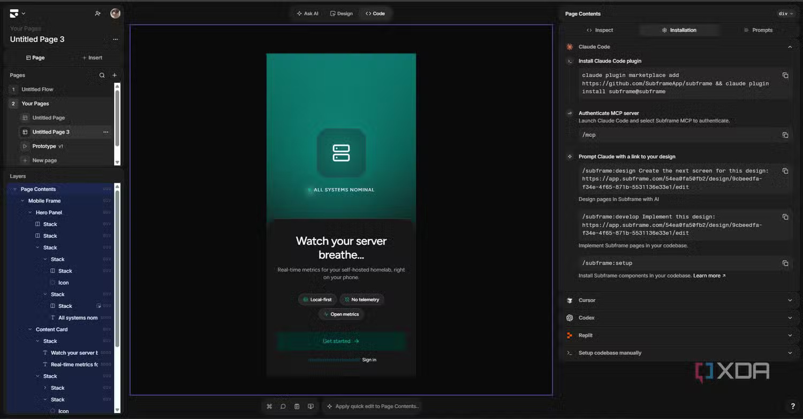Switch to Design mode
Image resolution: width=803 pixels, height=419 pixels.
341,13
